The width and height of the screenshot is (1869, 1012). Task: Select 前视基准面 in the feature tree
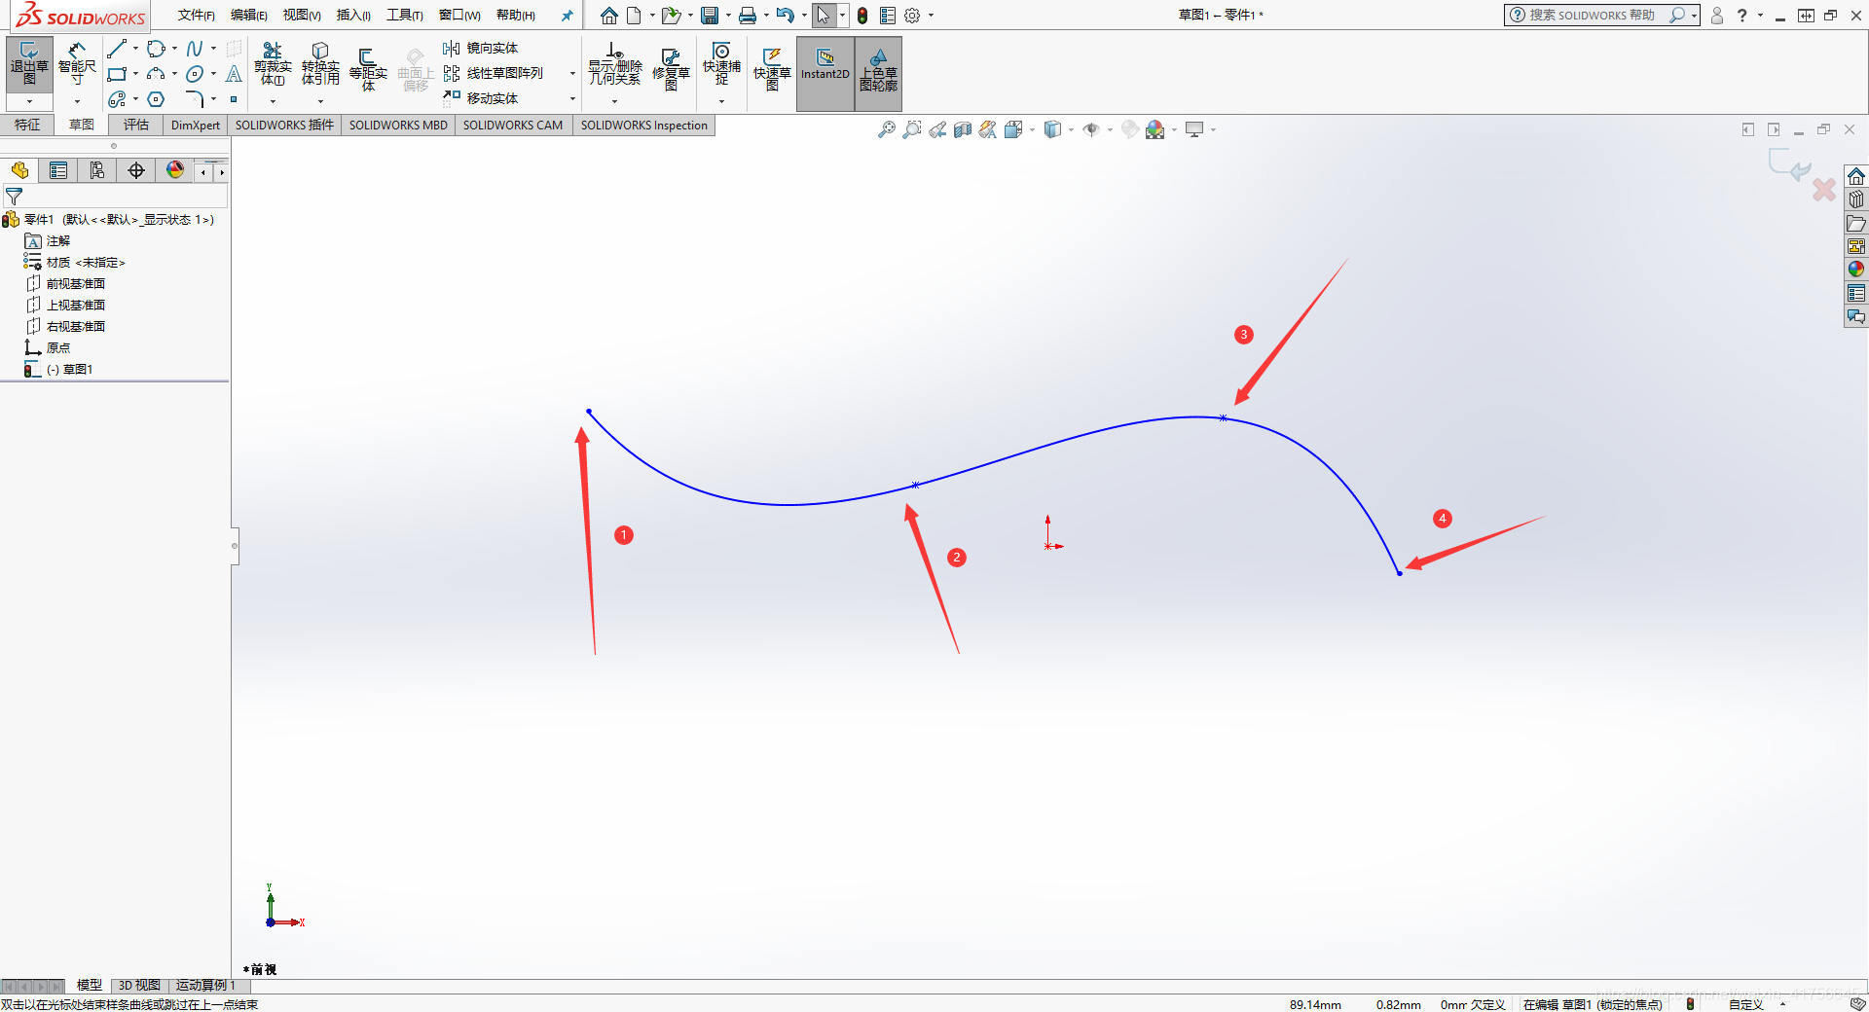(x=65, y=284)
